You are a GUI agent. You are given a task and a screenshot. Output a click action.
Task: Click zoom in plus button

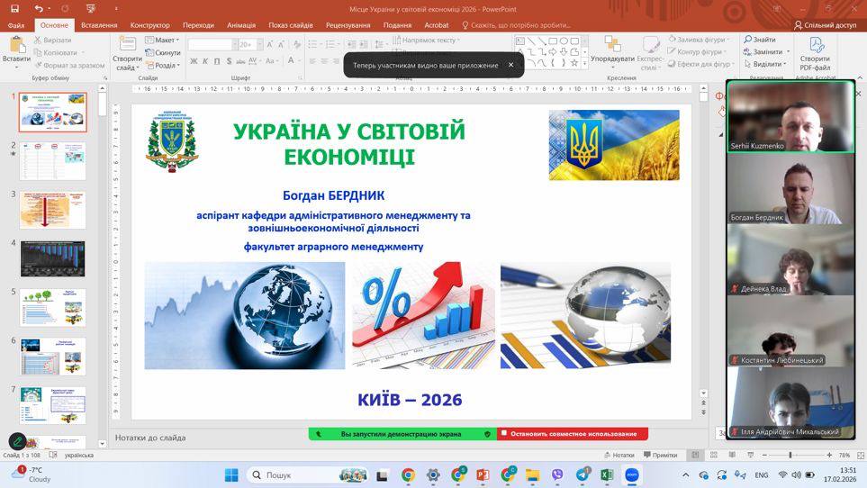pos(829,455)
